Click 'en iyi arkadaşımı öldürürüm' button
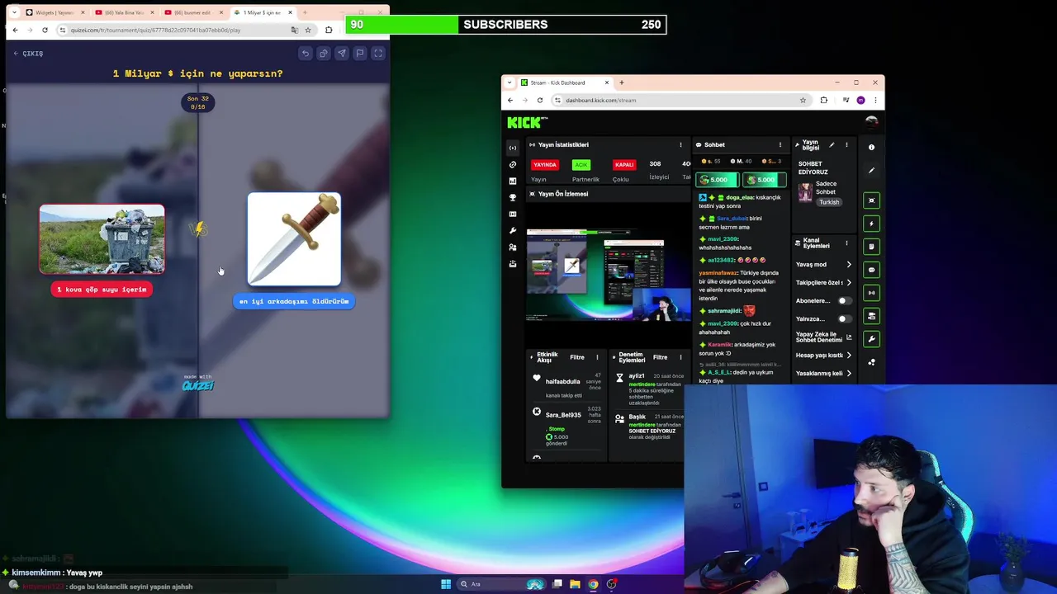This screenshot has height=594, width=1057. pos(294,301)
